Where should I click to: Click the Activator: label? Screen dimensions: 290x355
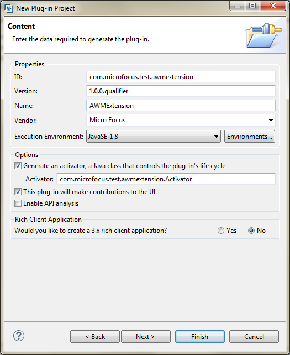click(x=39, y=179)
